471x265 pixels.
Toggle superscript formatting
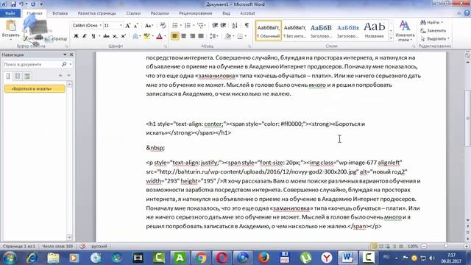click(x=123, y=36)
